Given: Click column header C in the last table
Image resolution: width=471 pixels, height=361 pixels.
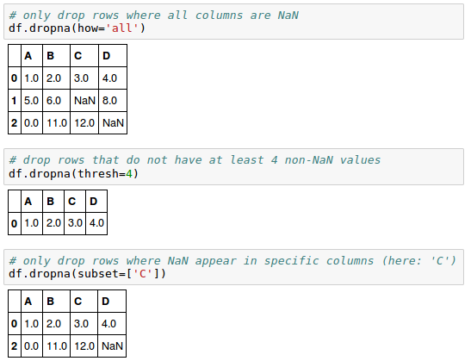Looking at the screenshot, I should click(84, 302).
